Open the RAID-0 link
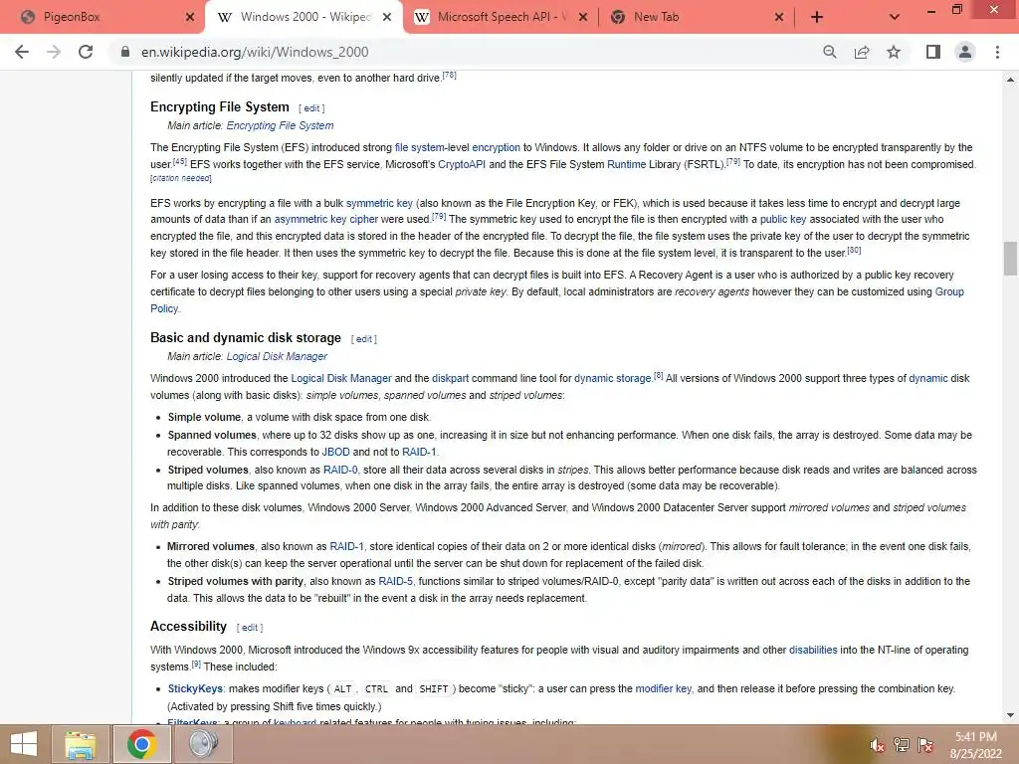1019x764 pixels. [x=340, y=470]
